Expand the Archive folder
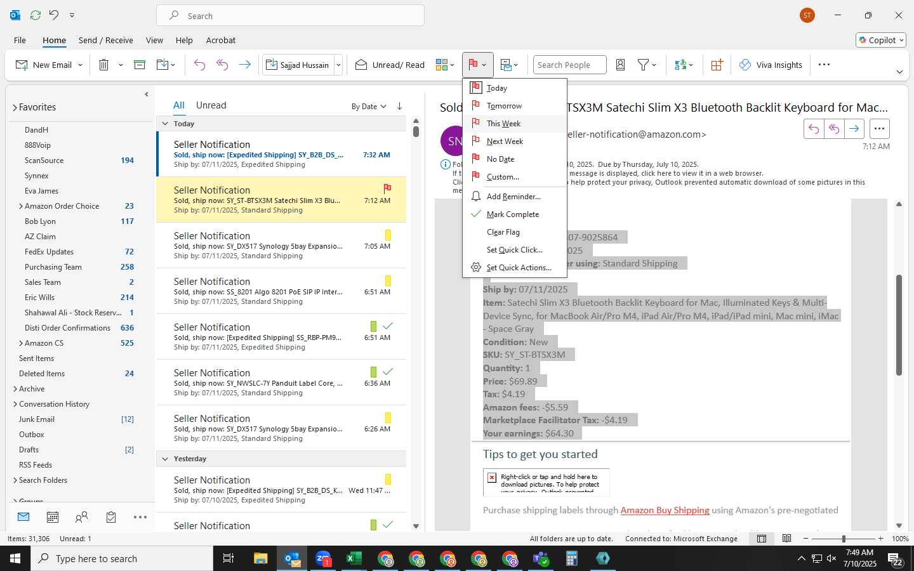Screen dimensions: 914x571 [x=15, y=389]
